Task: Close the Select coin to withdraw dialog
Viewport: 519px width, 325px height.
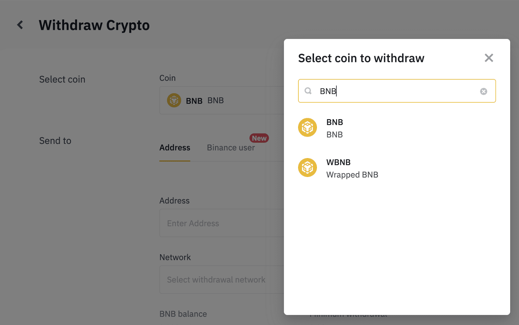Action: coord(489,58)
